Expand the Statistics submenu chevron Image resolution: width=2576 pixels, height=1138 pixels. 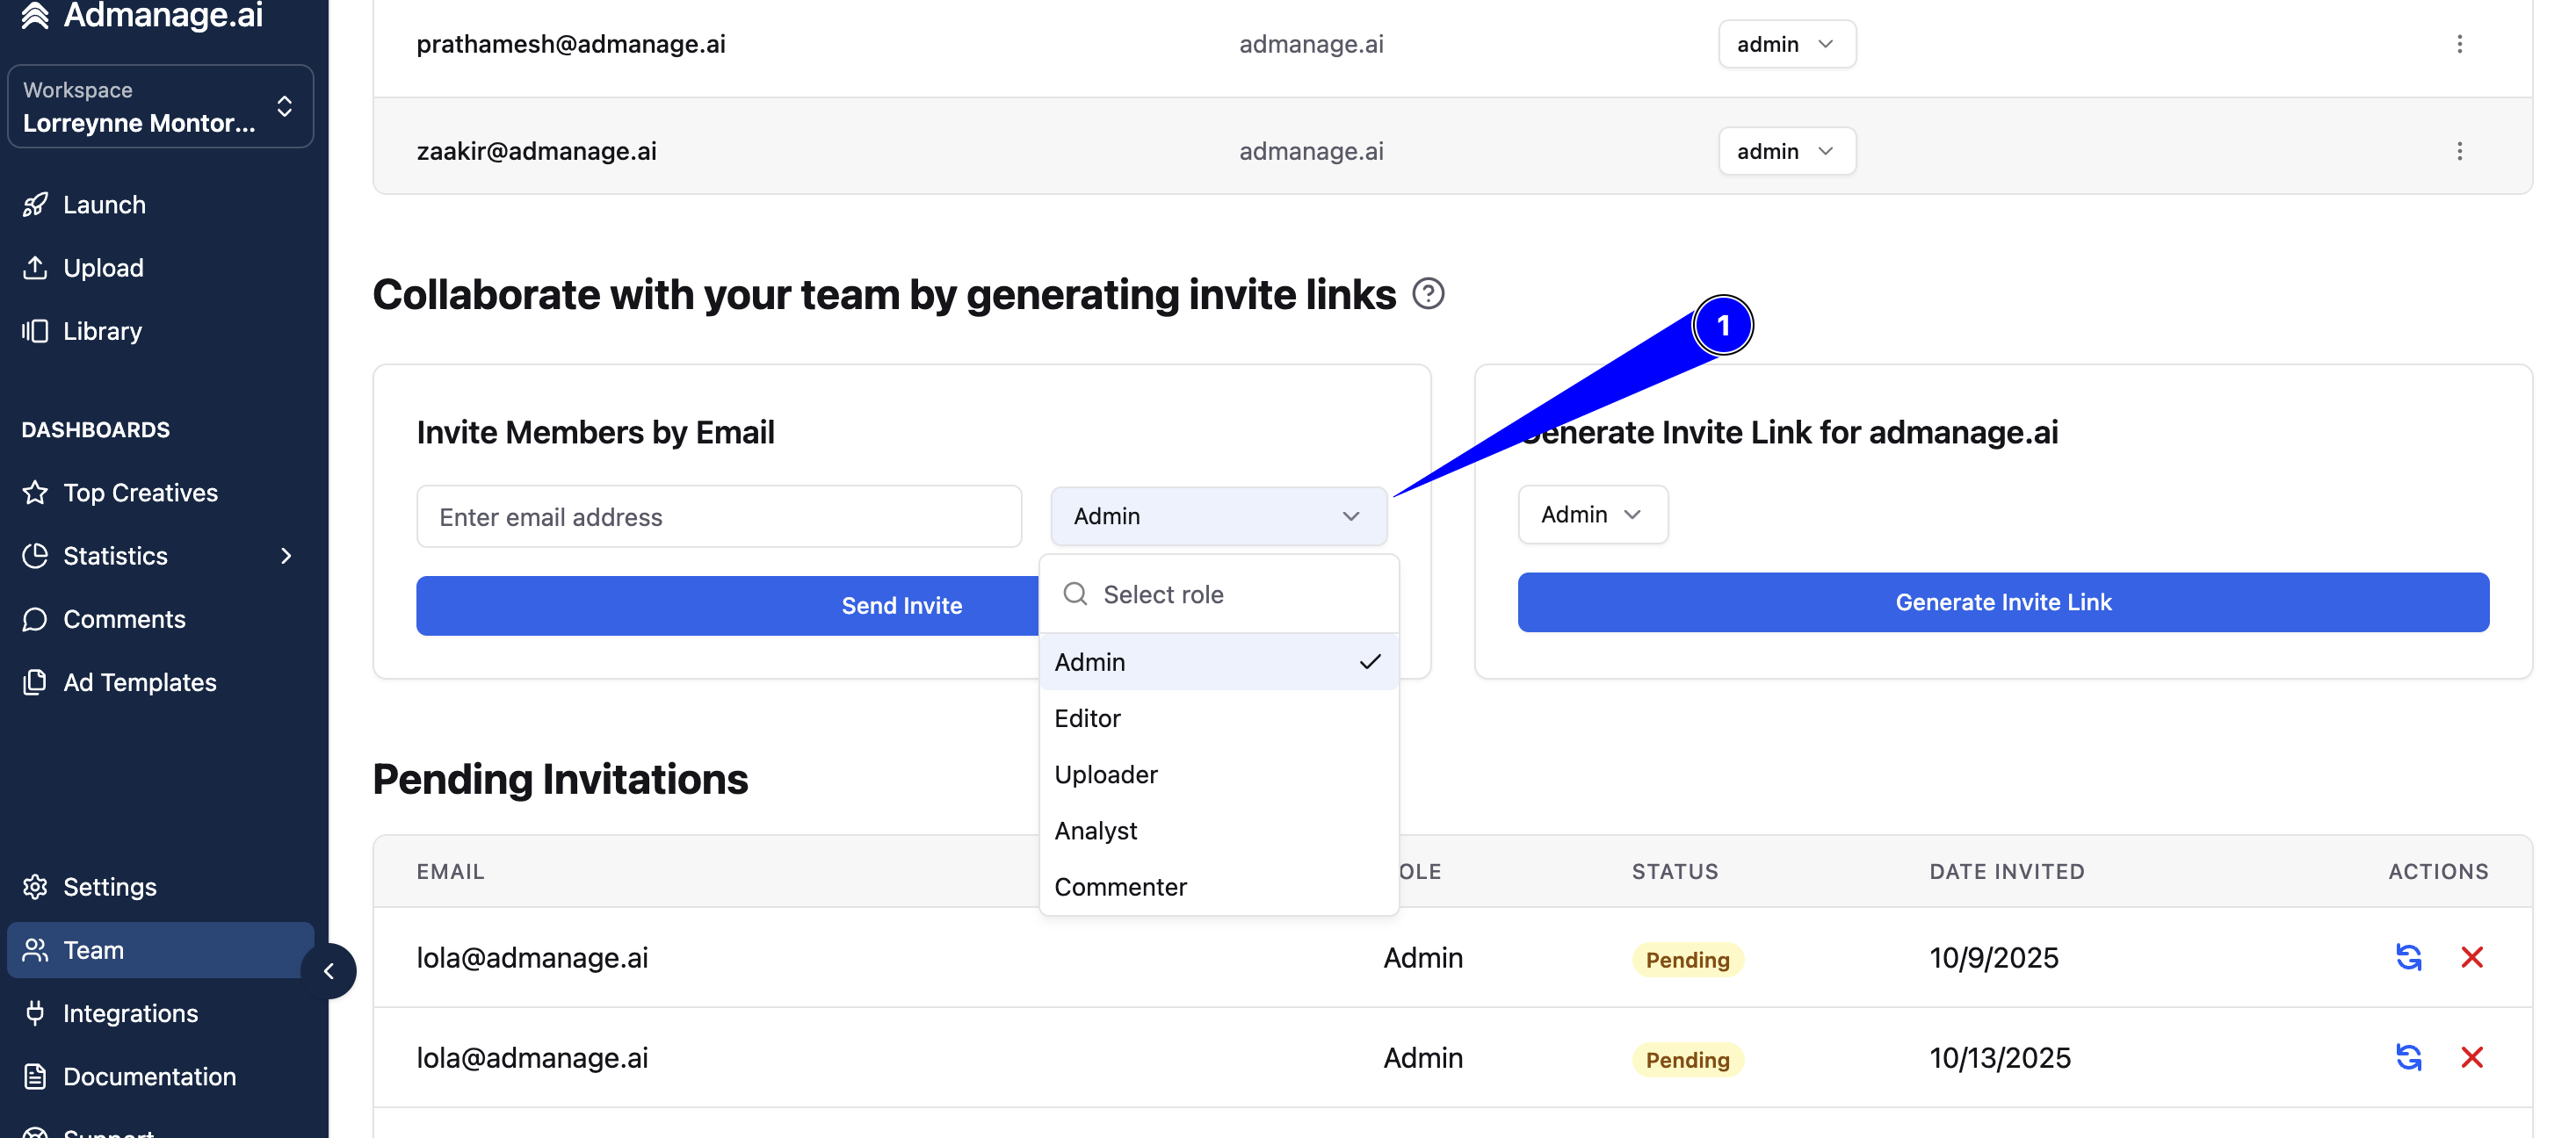tap(286, 556)
